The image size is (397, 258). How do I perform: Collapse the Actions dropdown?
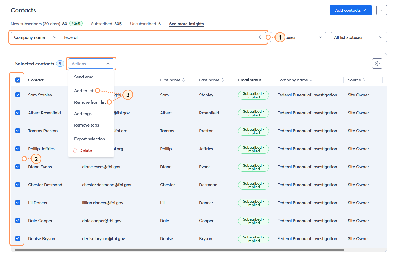(x=91, y=63)
